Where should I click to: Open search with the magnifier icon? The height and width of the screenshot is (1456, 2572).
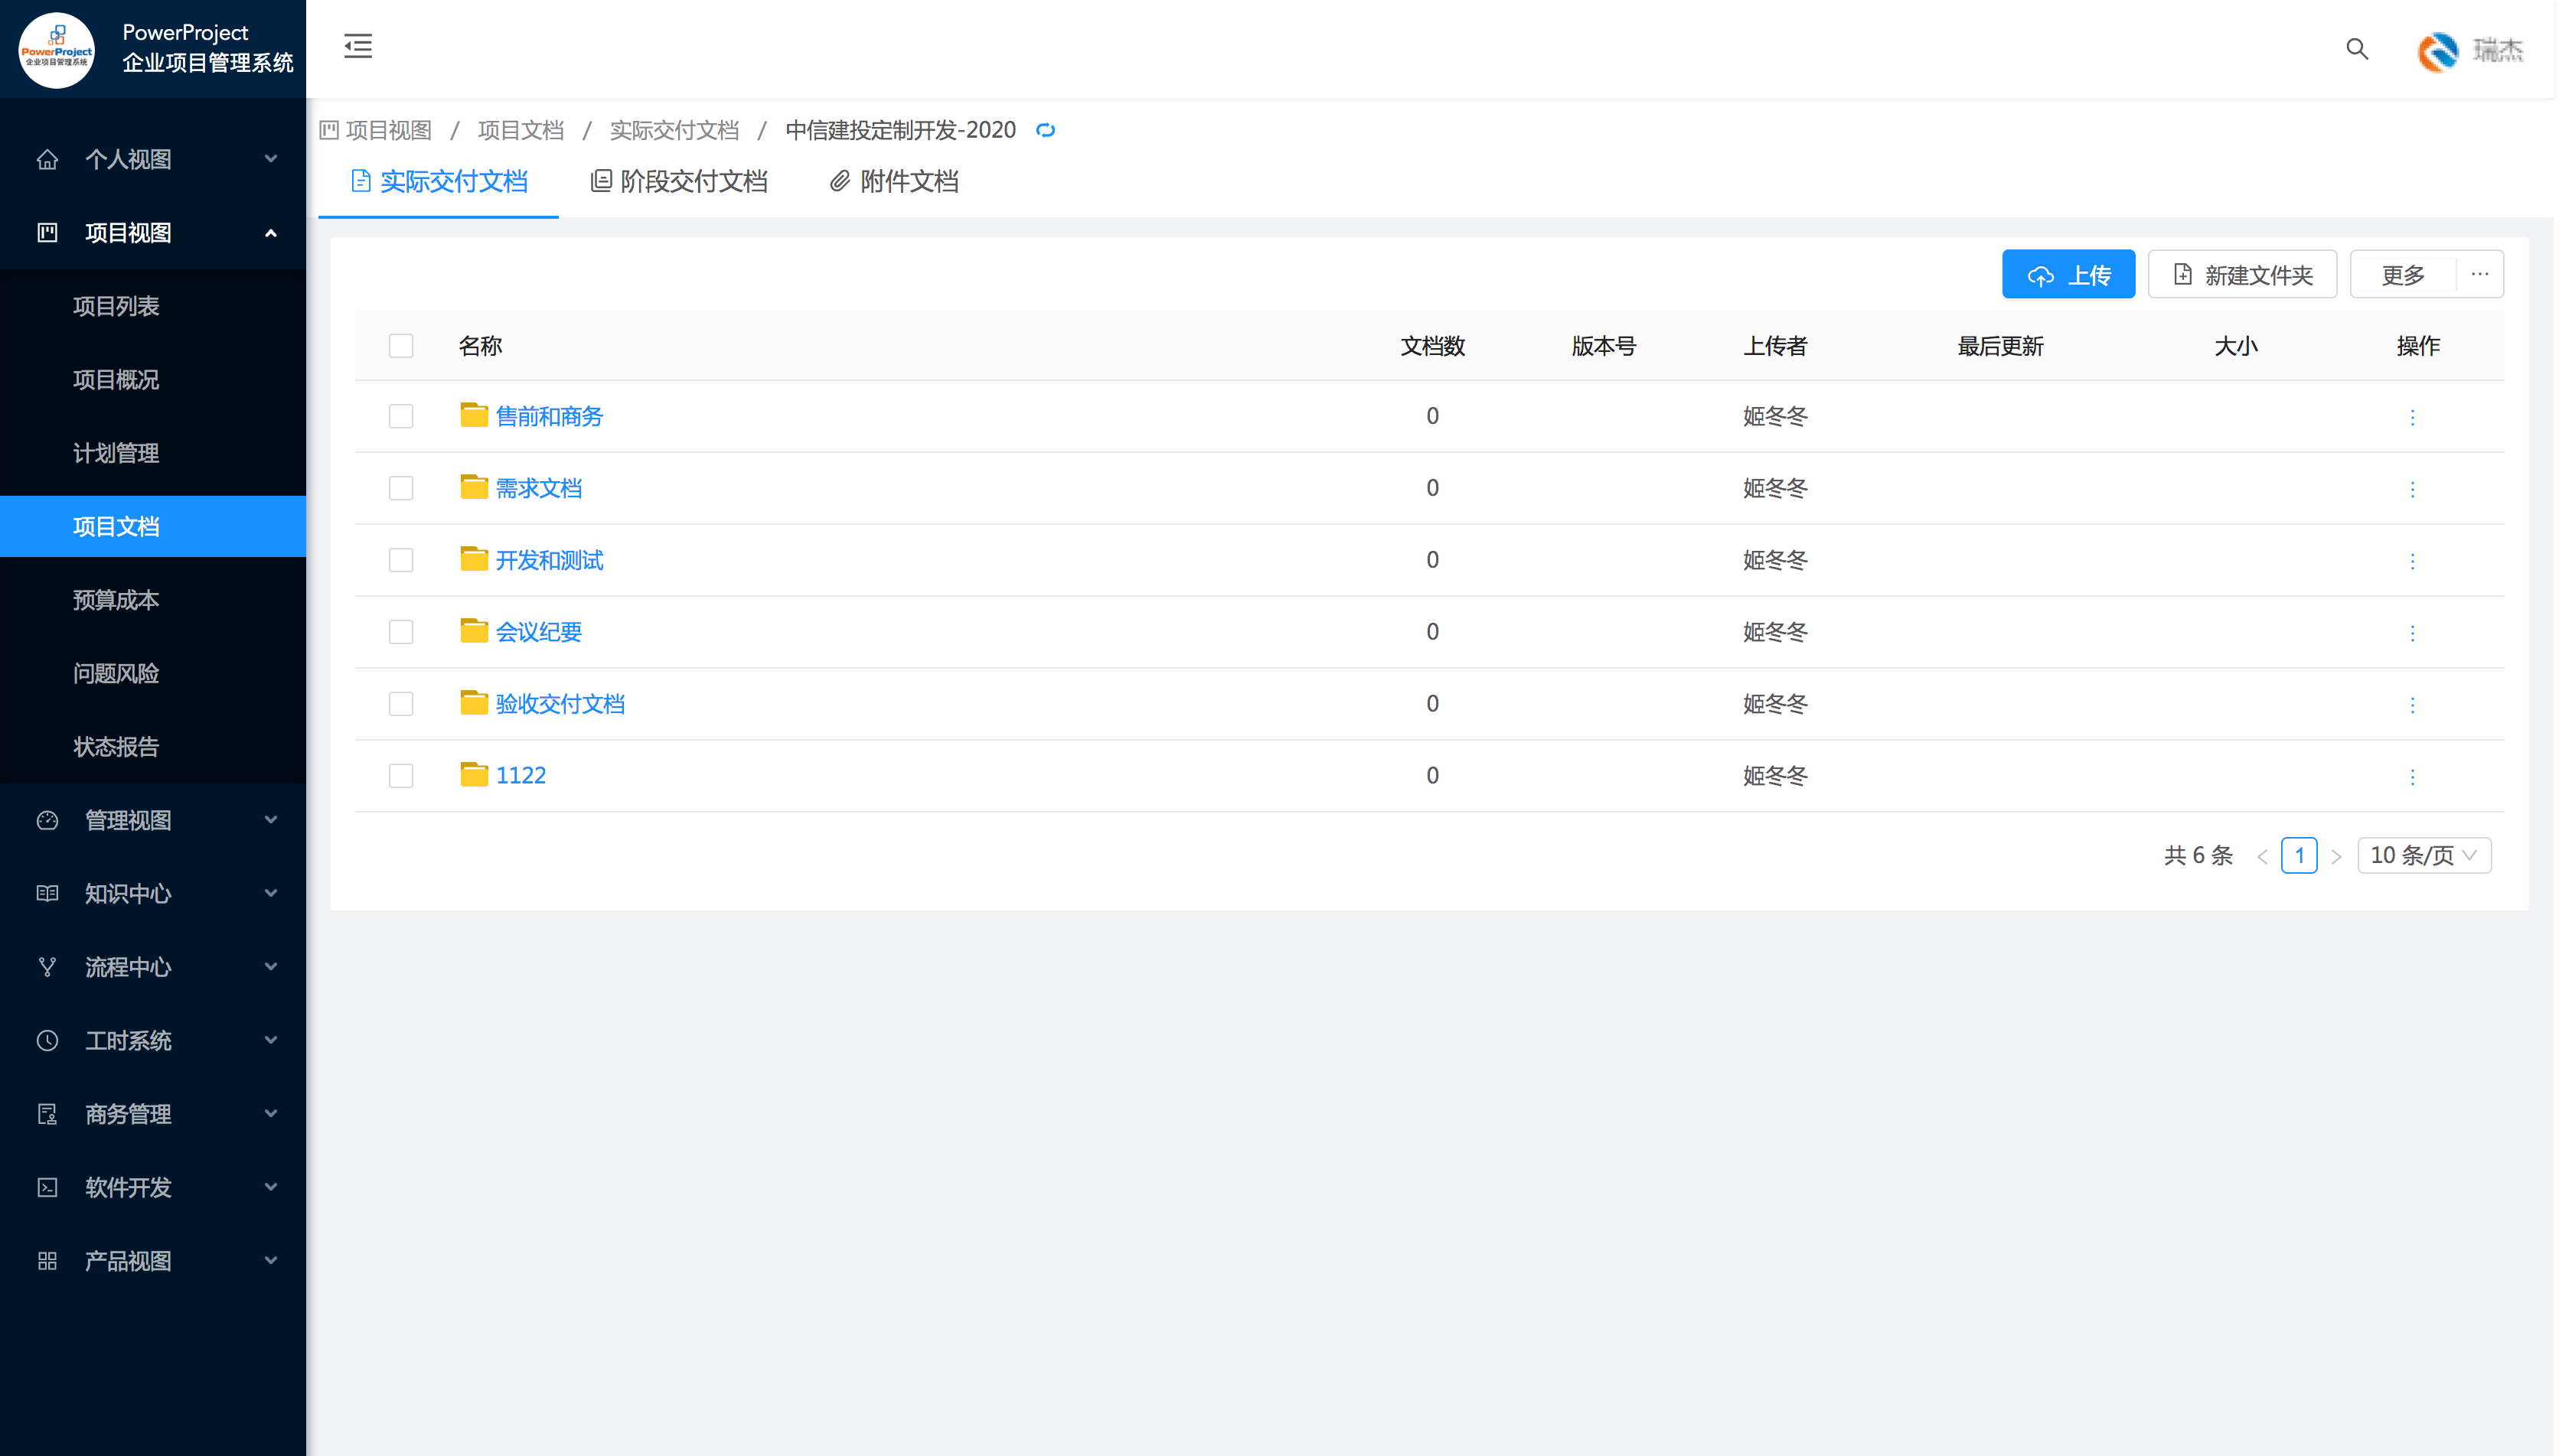coord(2357,49)
